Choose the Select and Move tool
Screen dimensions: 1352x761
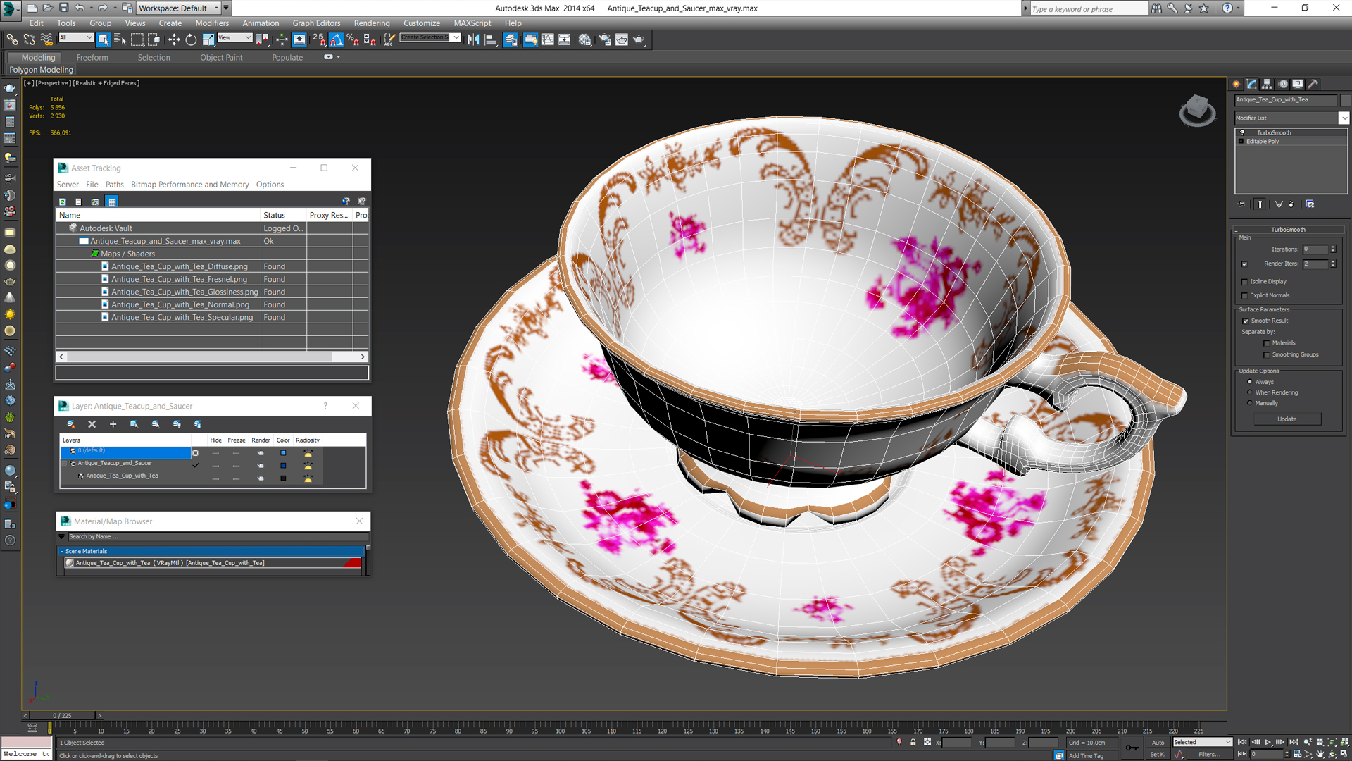pos(174,39)
